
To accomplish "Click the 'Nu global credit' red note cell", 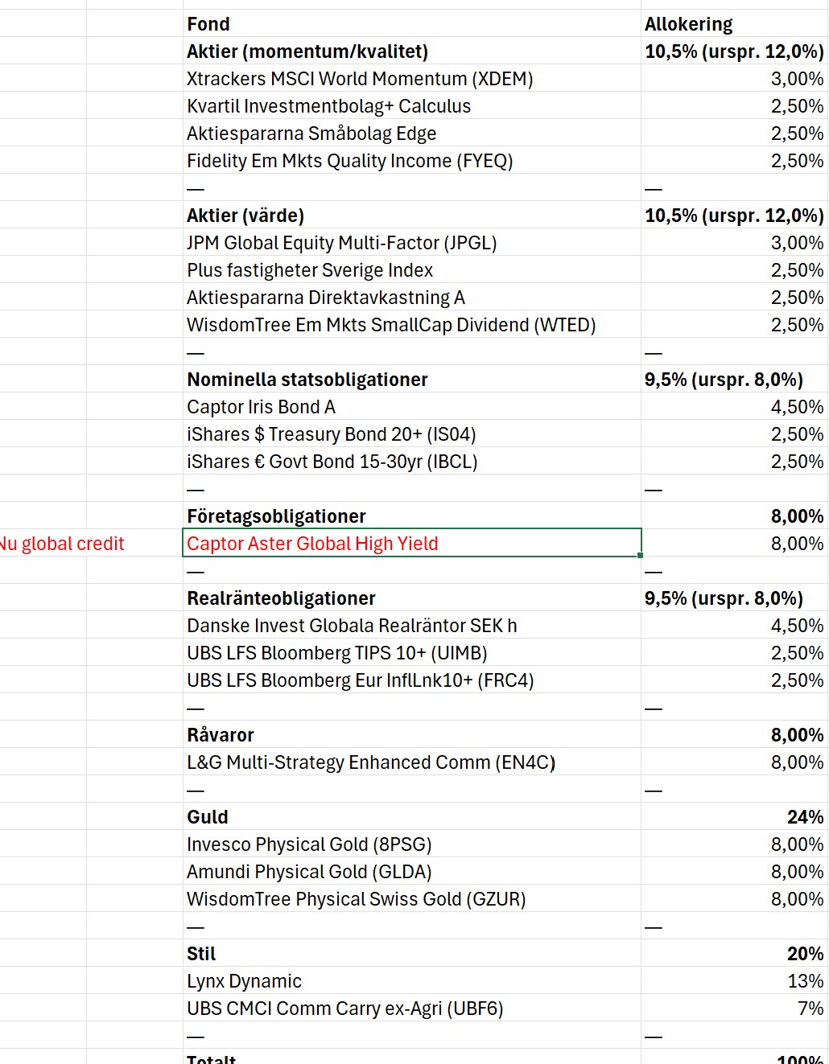I will (63, 544).
